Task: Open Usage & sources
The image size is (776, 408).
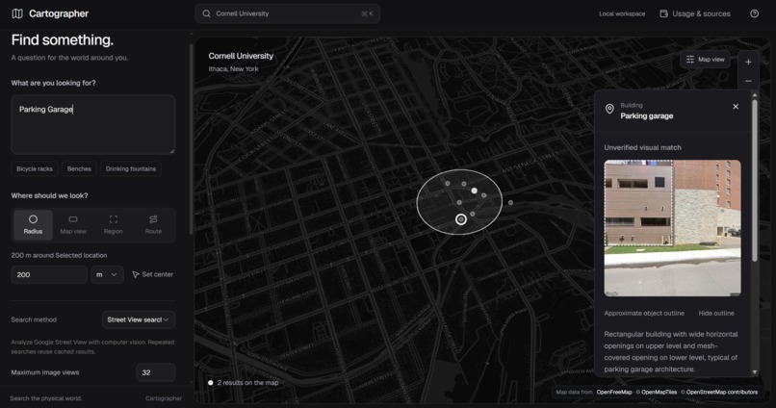Action: tap(695, 13)
